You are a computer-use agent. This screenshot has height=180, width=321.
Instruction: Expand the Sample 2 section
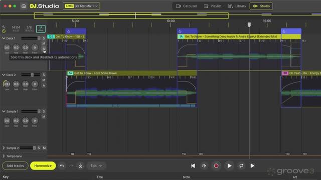coord(4,148)
